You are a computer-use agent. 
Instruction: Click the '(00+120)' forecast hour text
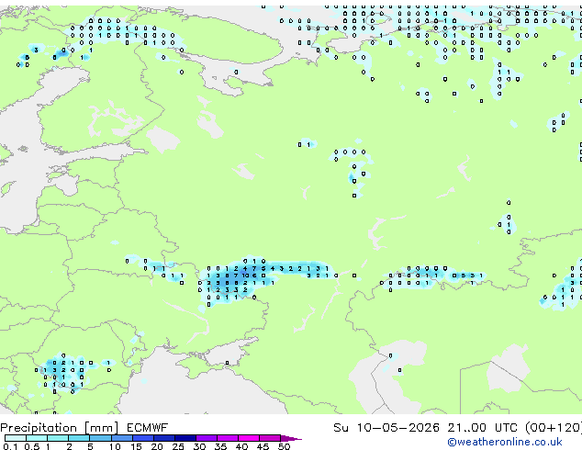click(x=554, y=428)
